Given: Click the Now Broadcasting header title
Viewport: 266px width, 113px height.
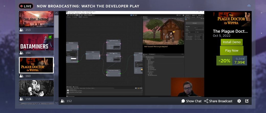Looking at the screenshot, I should coord(88,6).
